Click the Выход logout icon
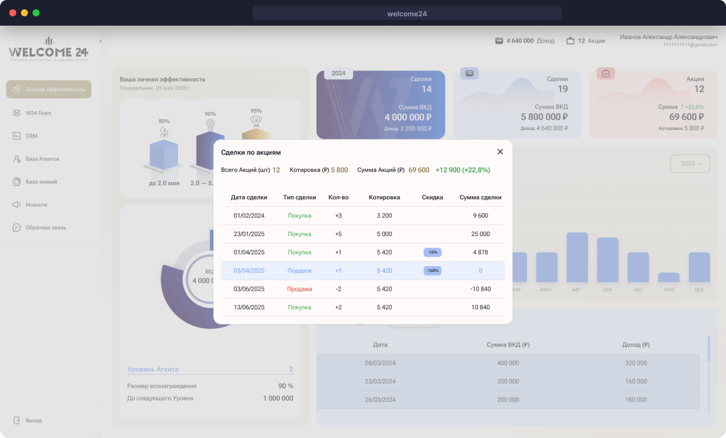 click(x=17, y=420)
